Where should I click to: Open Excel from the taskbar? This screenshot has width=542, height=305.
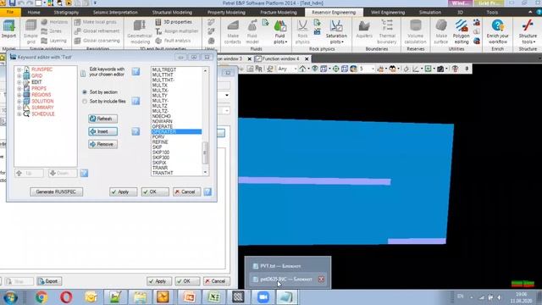click(x=213, y=297)
